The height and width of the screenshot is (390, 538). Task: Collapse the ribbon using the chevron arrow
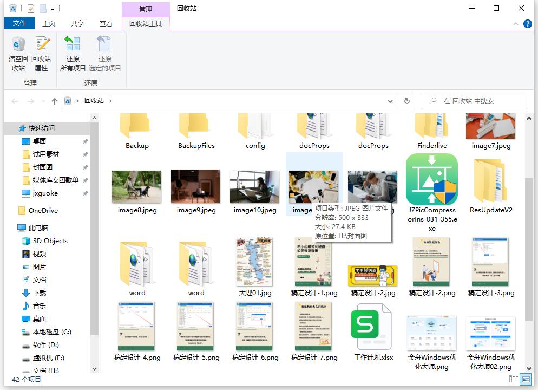click(x=516, y=24)
